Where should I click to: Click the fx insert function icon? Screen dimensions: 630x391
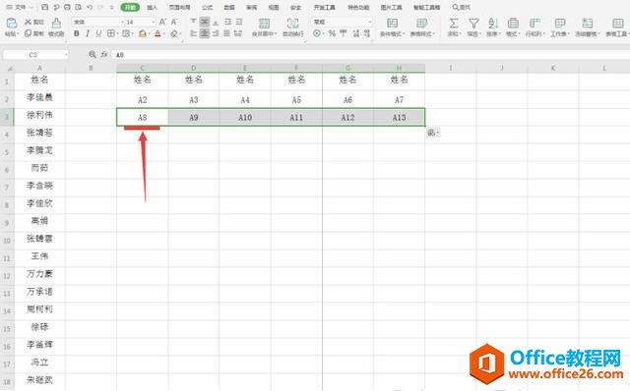pos(104,55)
